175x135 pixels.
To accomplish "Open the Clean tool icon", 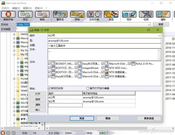I will click(163, 14).
